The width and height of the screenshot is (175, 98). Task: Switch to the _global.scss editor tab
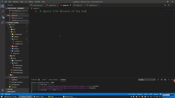(x=52, y=5)
